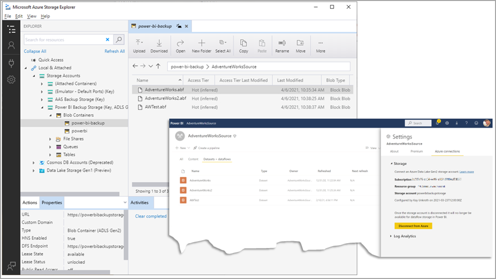Open the Select All dropdown arrow
496x279 pixels.
click(226, 43)
